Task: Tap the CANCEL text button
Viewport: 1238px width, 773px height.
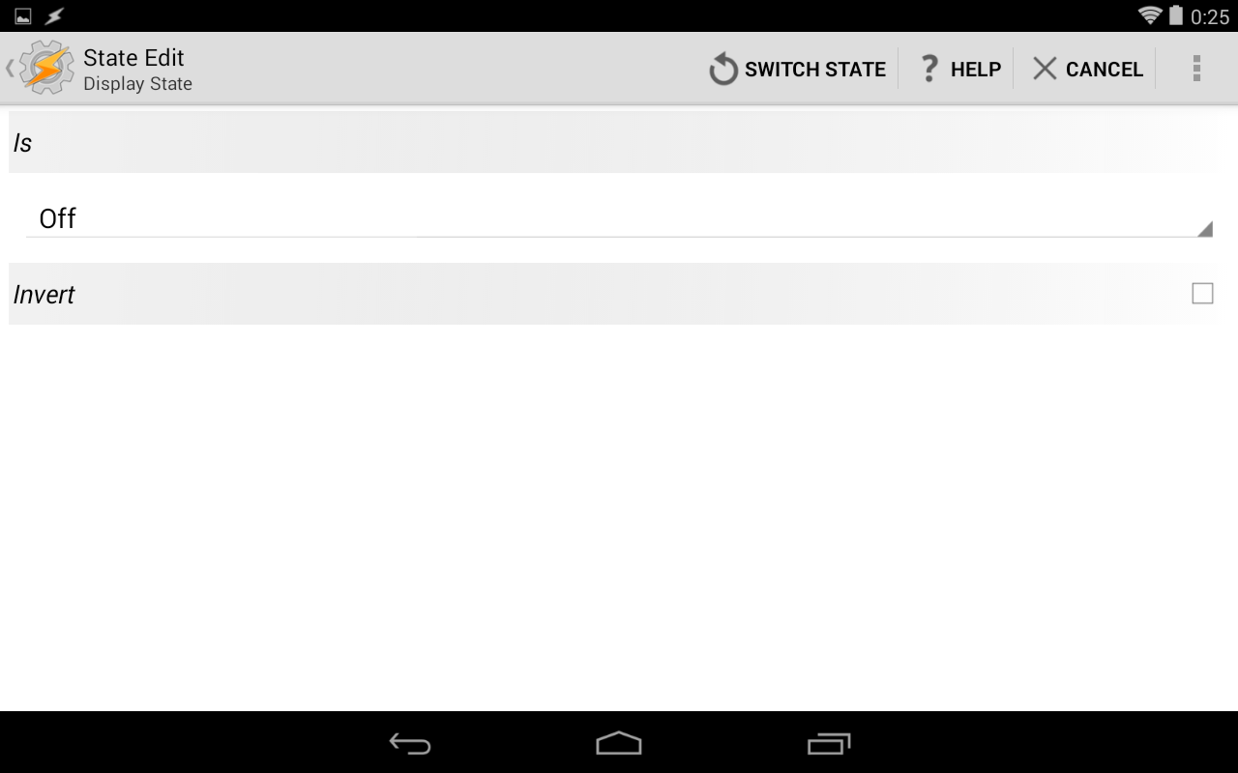Action: tap(1105, 70)
